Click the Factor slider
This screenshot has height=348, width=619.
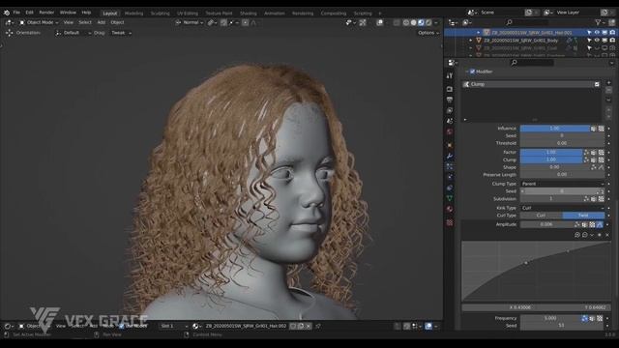(551, 152)
